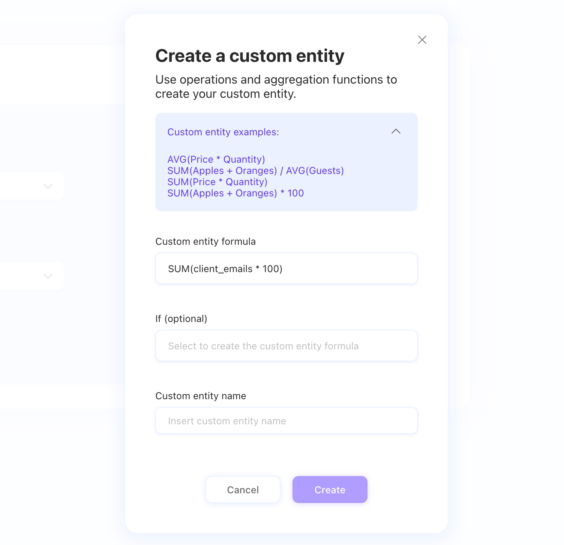
Task: Select the AVG(Price * Quantity) example
Action: click(x=216, y=160)
